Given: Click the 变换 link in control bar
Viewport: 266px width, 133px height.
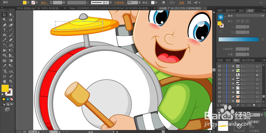Looking at the screenshot, I should pyautogui.click(x=181, y=3).
